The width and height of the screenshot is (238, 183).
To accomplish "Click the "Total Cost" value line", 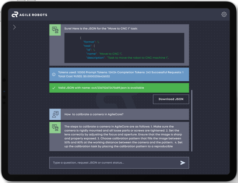I will (x=84, y=76).
